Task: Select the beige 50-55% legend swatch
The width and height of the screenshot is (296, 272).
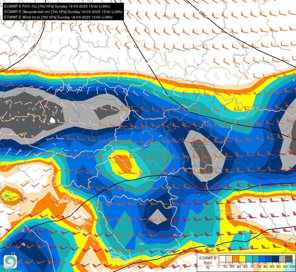Action: (229, 259)
